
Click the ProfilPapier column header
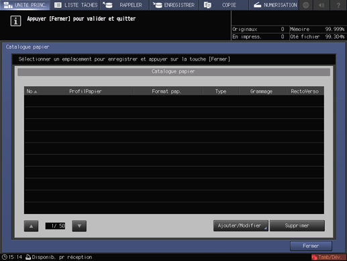click(85, 91)
